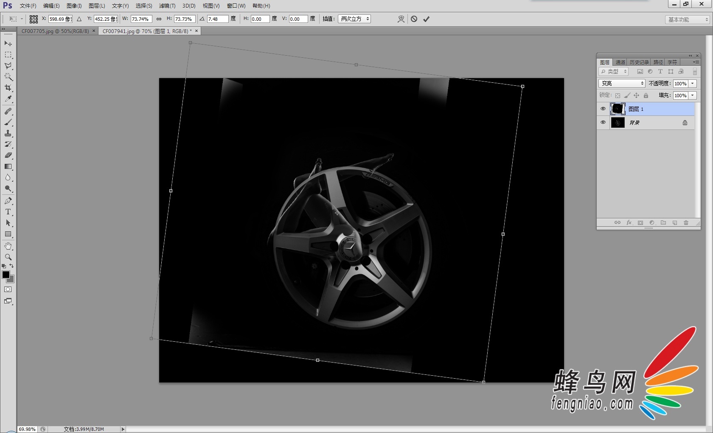Cancel the transform in options bar
Viewport: 713px width, 433px height.
click(x=414, y=19)
